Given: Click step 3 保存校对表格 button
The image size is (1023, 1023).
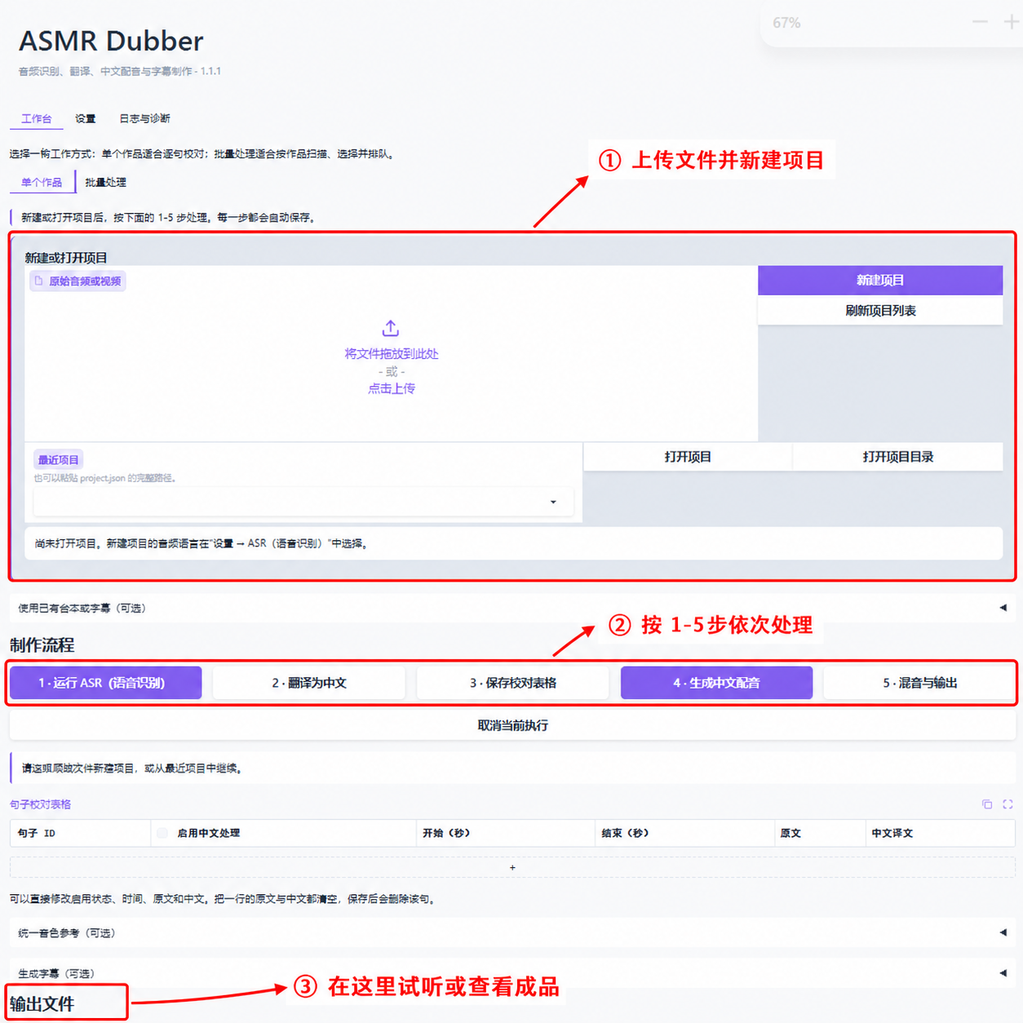Looking at the screenshot, I should pyautogui.click(x=513, y=683).
